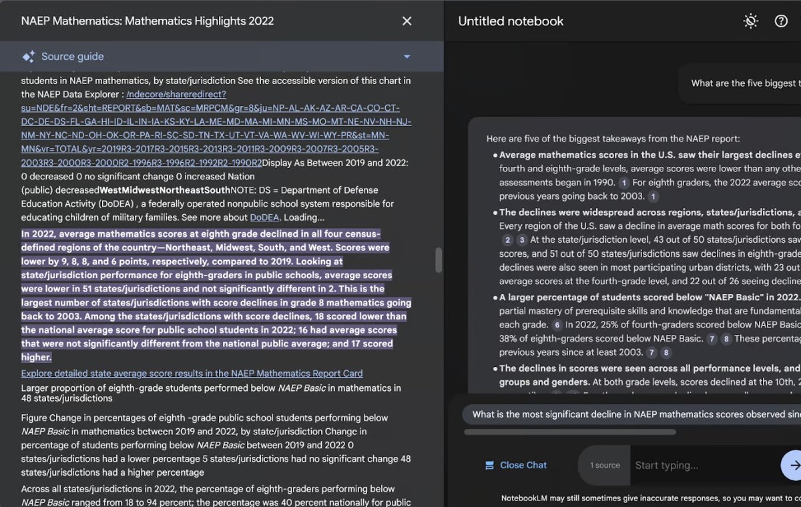
Task: Dismiss the NAEP source document with the X
Action: pyautogui.click(x=407, y=21)
